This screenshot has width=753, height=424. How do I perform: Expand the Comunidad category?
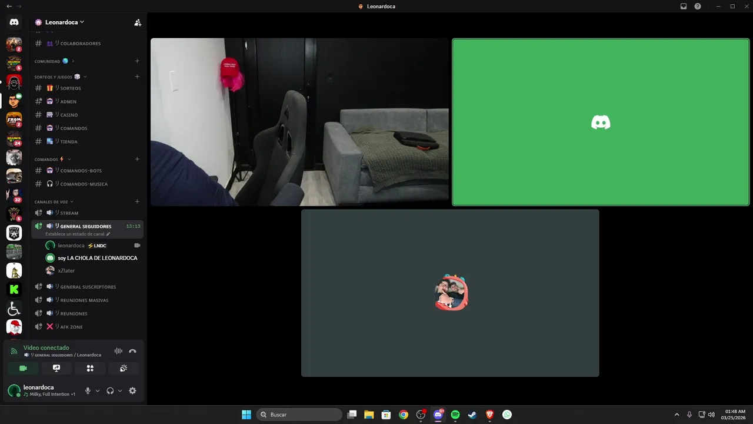click(x=73, y=61)
